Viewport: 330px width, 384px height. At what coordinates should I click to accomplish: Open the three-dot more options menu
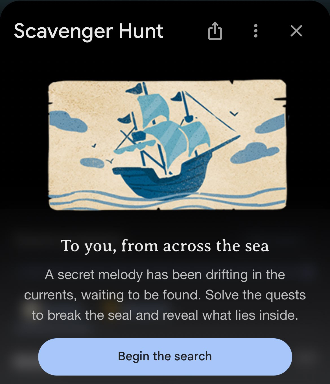click(x=256, y=31)
